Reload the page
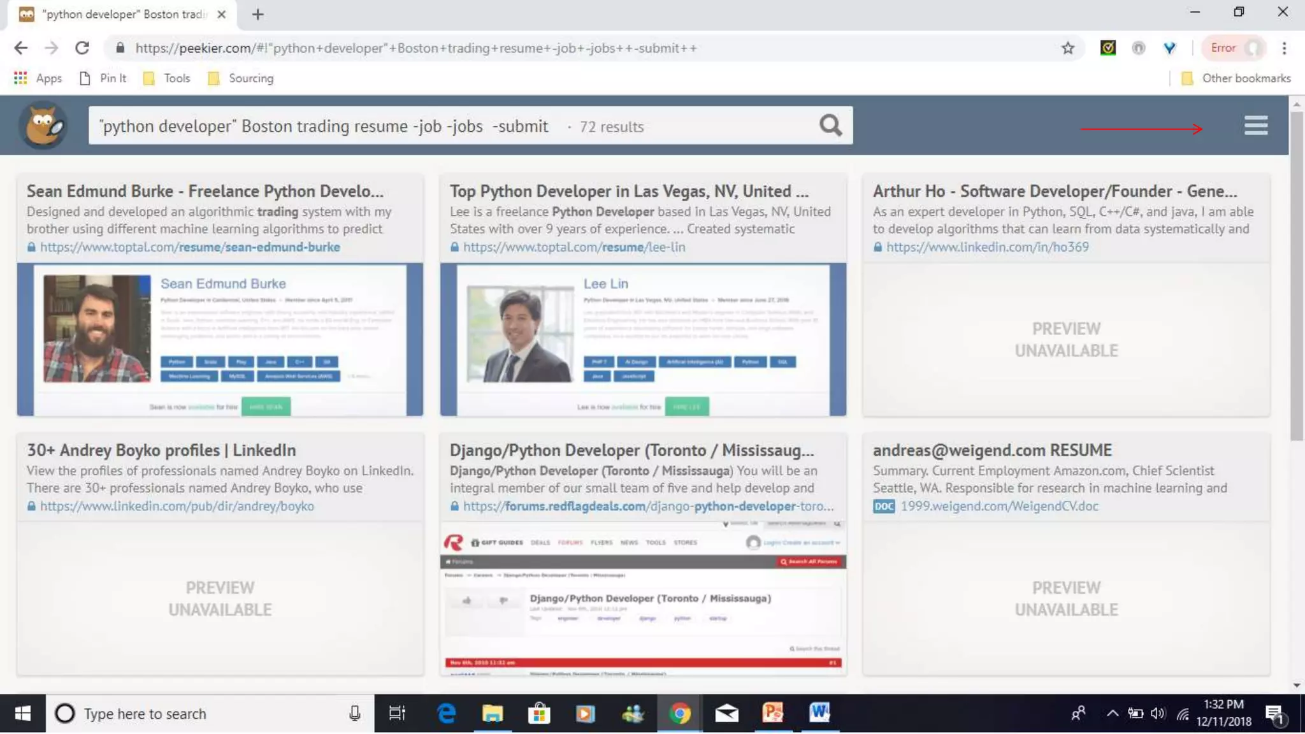The width and height of the screenshot is (1305, 734). click(82, 48)
